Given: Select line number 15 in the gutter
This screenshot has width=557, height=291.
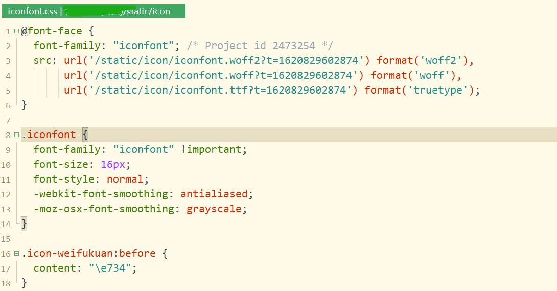Looking at the screenshot, I should point(6,239).
